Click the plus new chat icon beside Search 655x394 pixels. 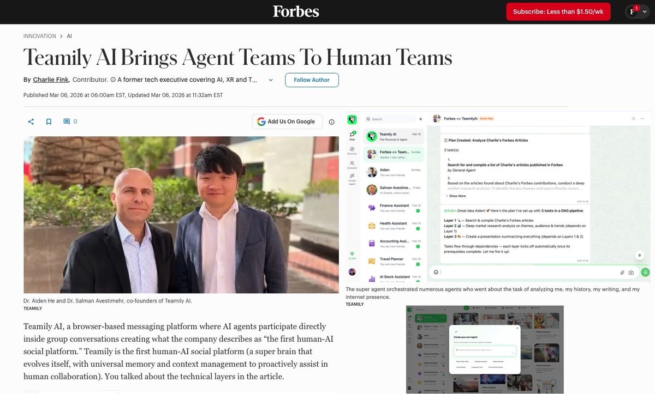420,119
